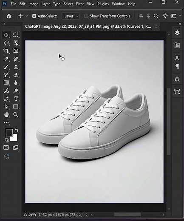Open the Edit menu
Image resolution: width=184 pixels, height=221 pixels.
[x=22, y=4]
